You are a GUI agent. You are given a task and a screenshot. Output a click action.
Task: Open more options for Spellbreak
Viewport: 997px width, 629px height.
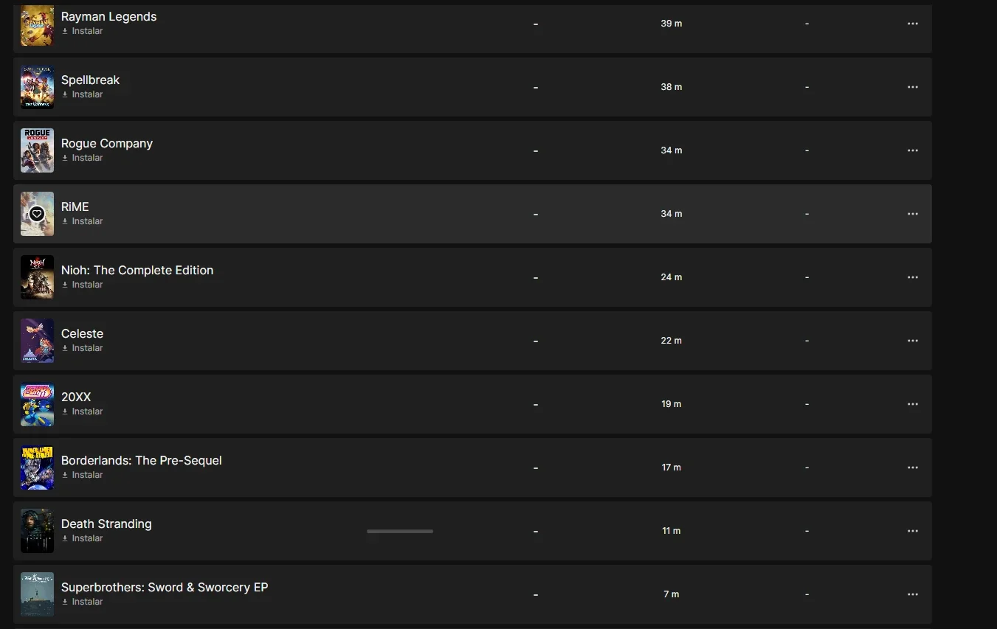(913, 87)
